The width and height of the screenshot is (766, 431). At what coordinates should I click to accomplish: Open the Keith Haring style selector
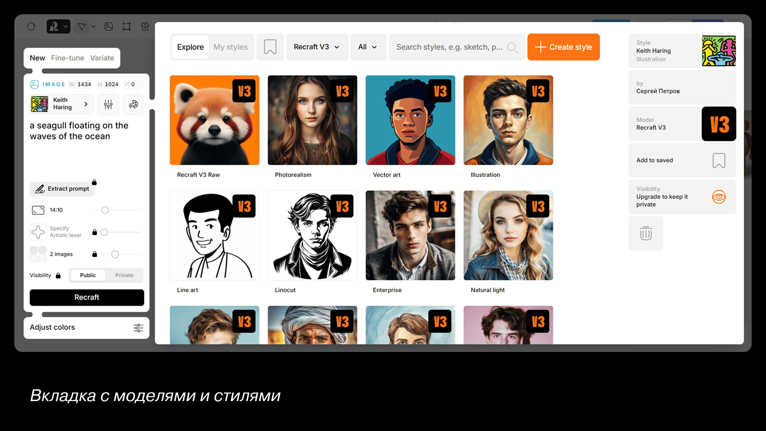click(61, 104)
